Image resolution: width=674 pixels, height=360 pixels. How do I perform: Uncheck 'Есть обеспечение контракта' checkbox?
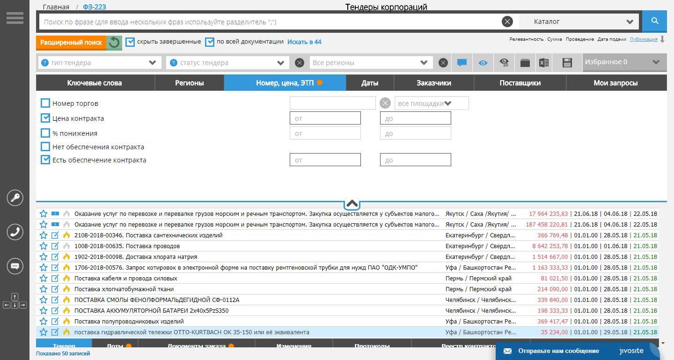click(45, 160)
